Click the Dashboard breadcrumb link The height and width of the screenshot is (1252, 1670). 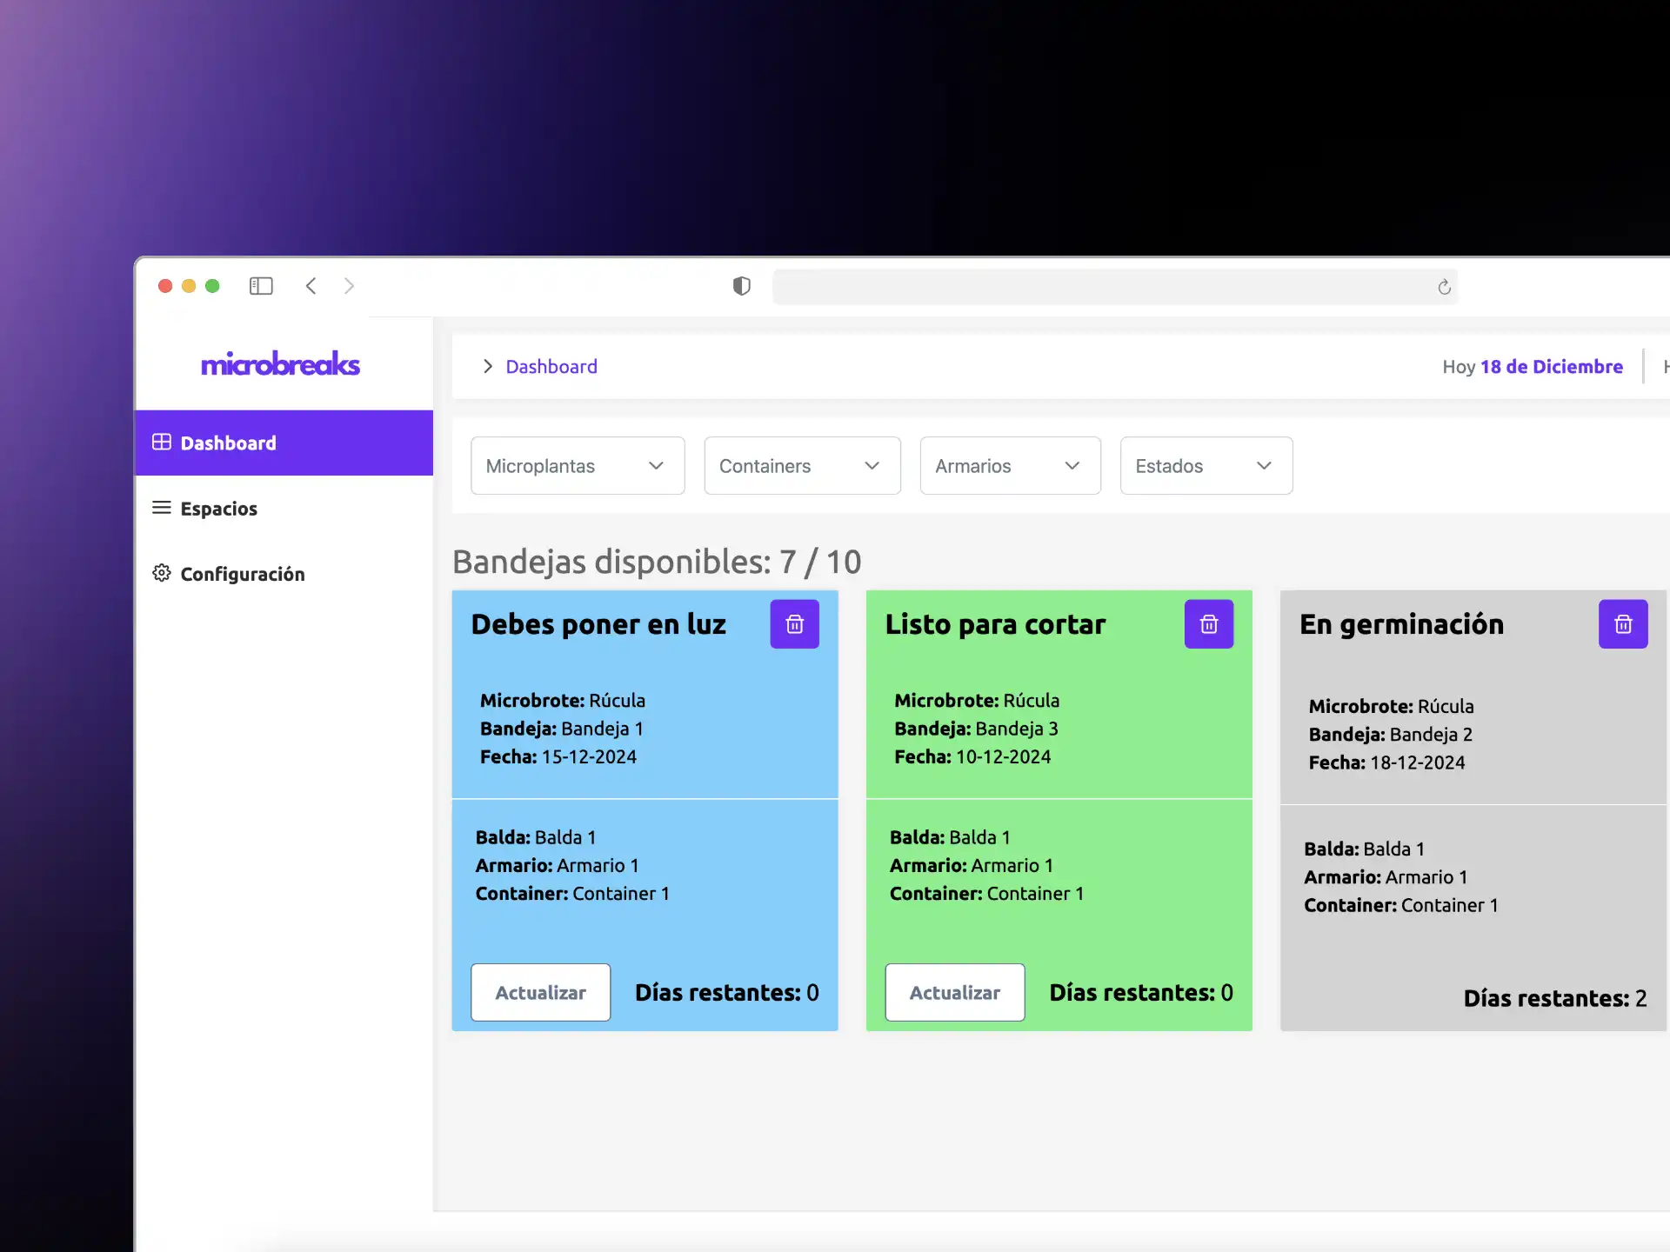pos(551,367)
